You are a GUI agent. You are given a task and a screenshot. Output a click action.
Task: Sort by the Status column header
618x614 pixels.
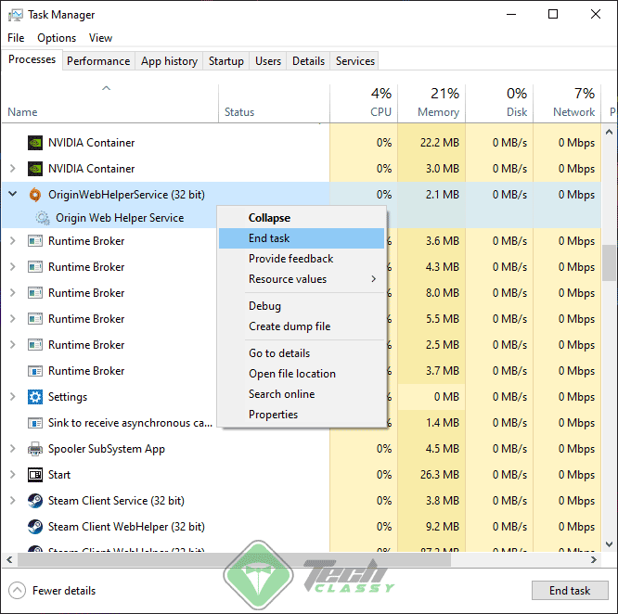point(274,103)
